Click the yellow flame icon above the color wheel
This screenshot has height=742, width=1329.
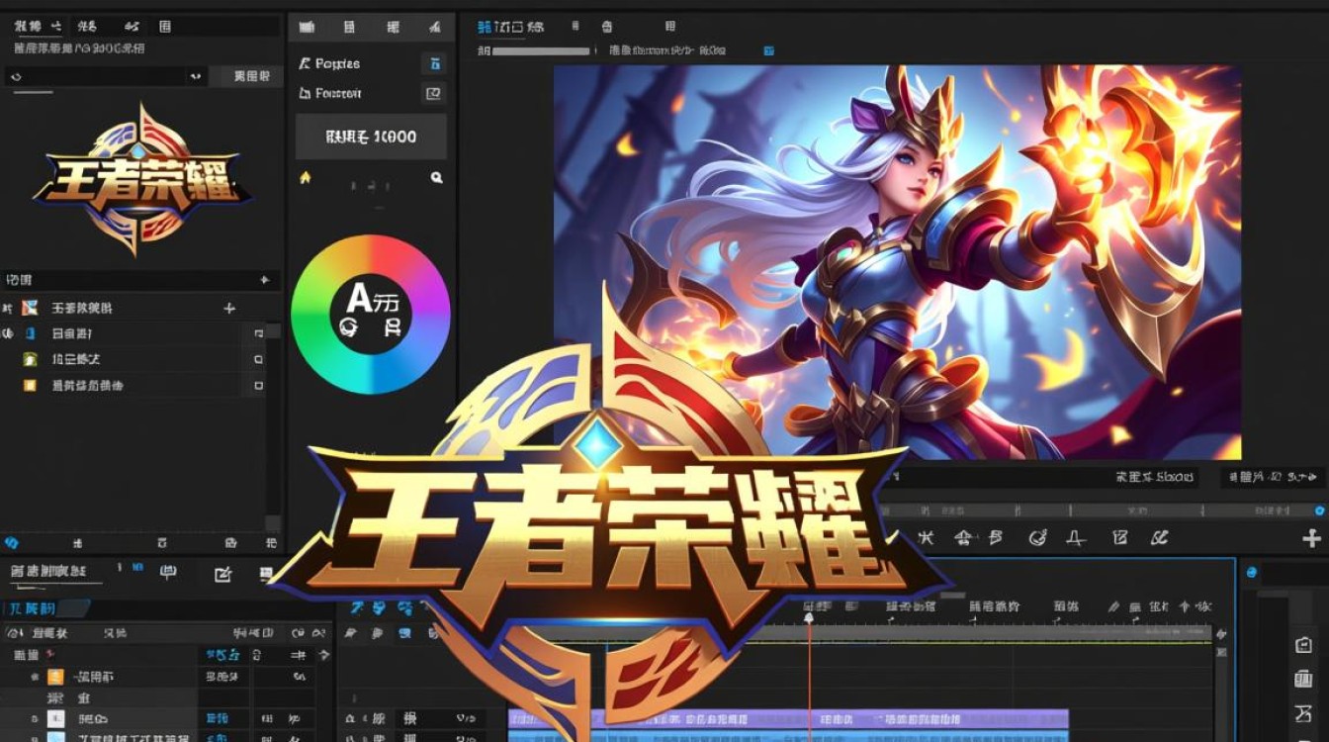(305, 177)
